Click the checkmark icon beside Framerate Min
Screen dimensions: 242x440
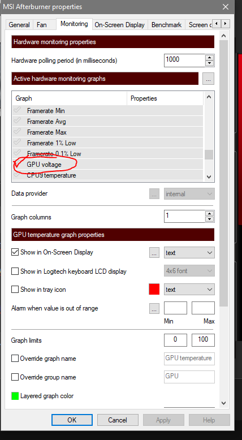(18, 110)
